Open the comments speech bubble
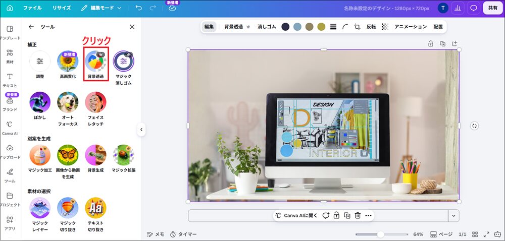This screenshot has height=241, width=505. pyautogui.click(x=474, y=8)
